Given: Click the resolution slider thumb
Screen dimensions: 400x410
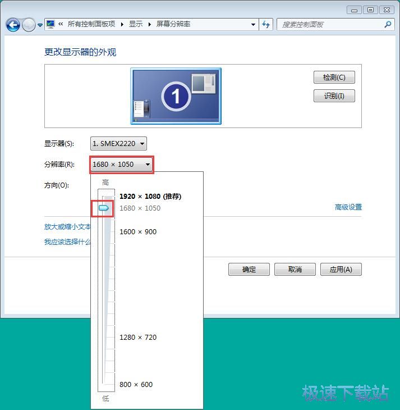Looking at the screenshot, I should [104, 208].
